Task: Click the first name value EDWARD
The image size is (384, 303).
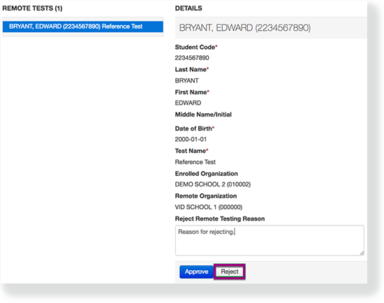Action: [x=188, y=103]
